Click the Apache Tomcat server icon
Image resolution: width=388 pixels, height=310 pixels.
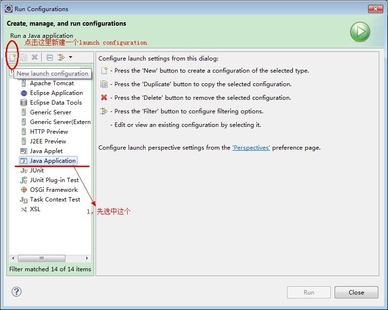point(24,83)
